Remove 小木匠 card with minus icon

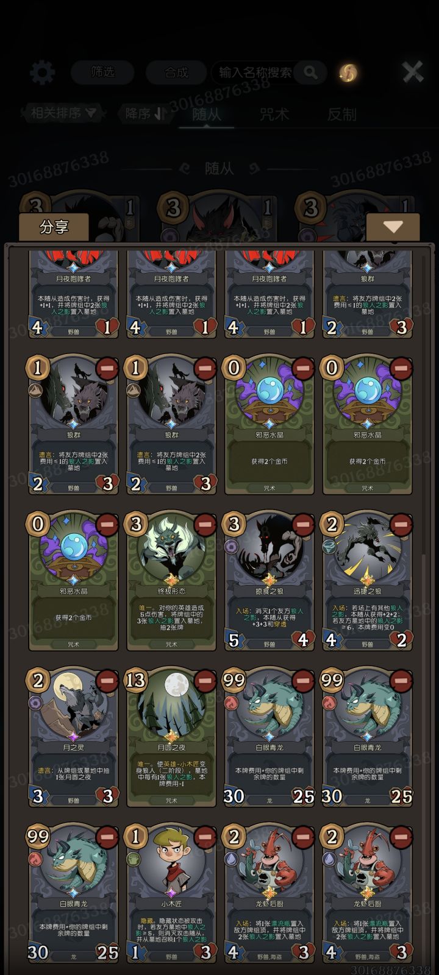(x=204, y=837)
